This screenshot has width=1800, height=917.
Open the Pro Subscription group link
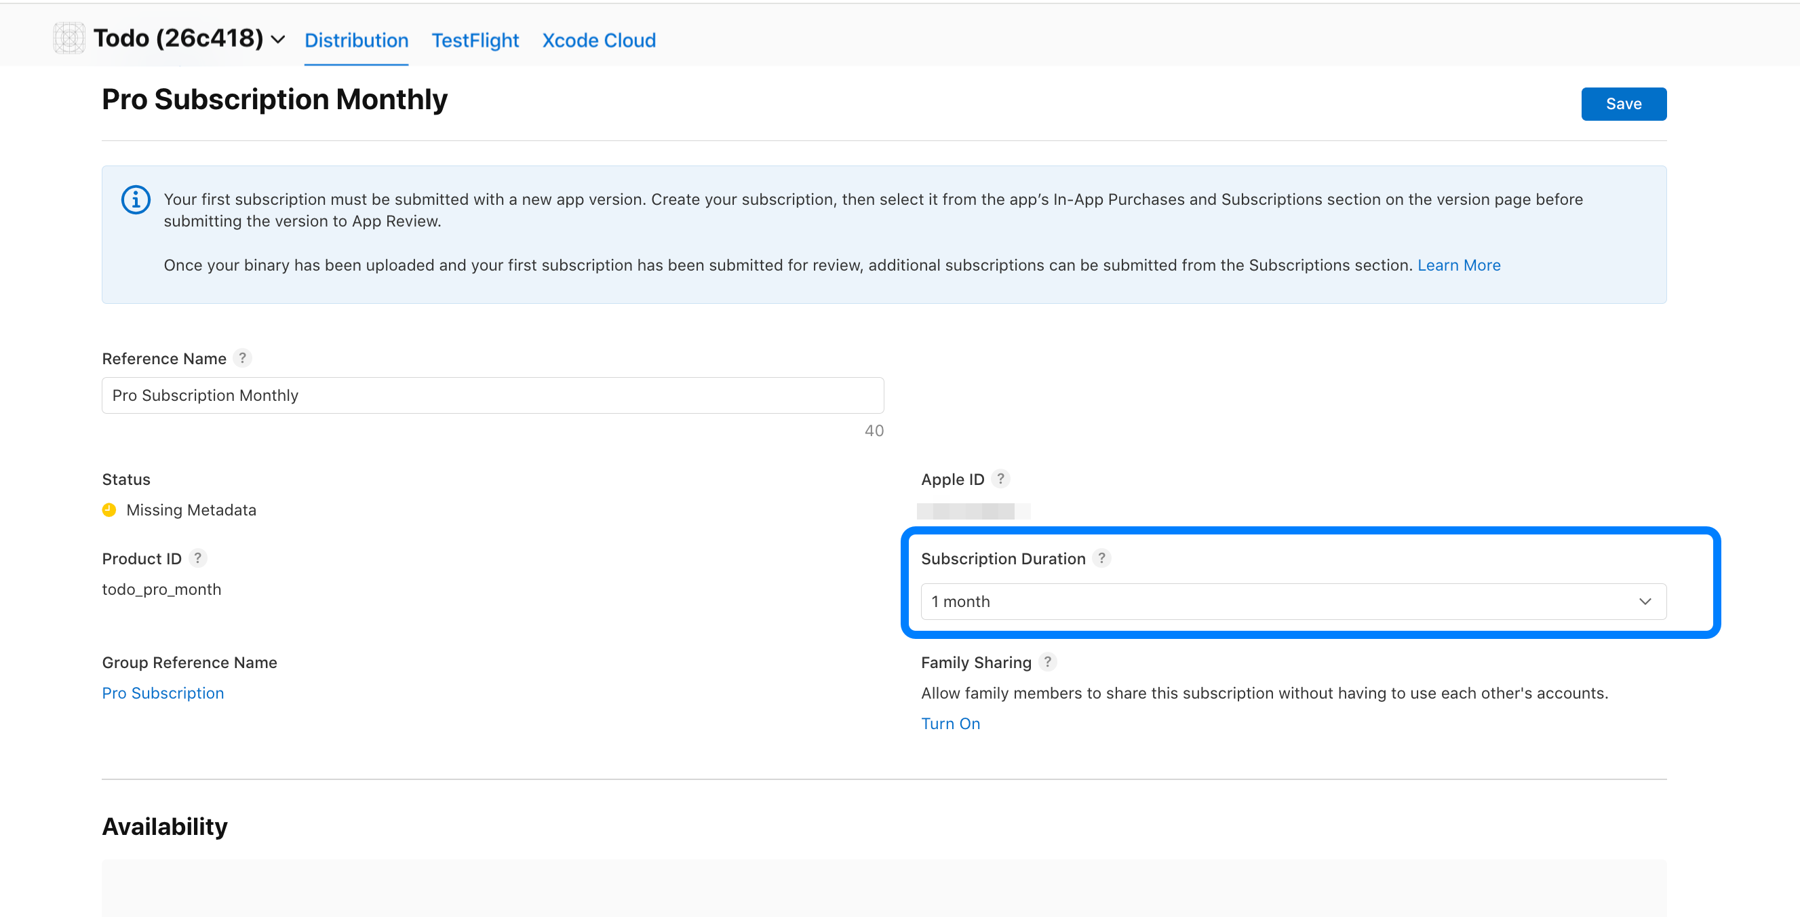pyautogui.click(x=163, y=692)
